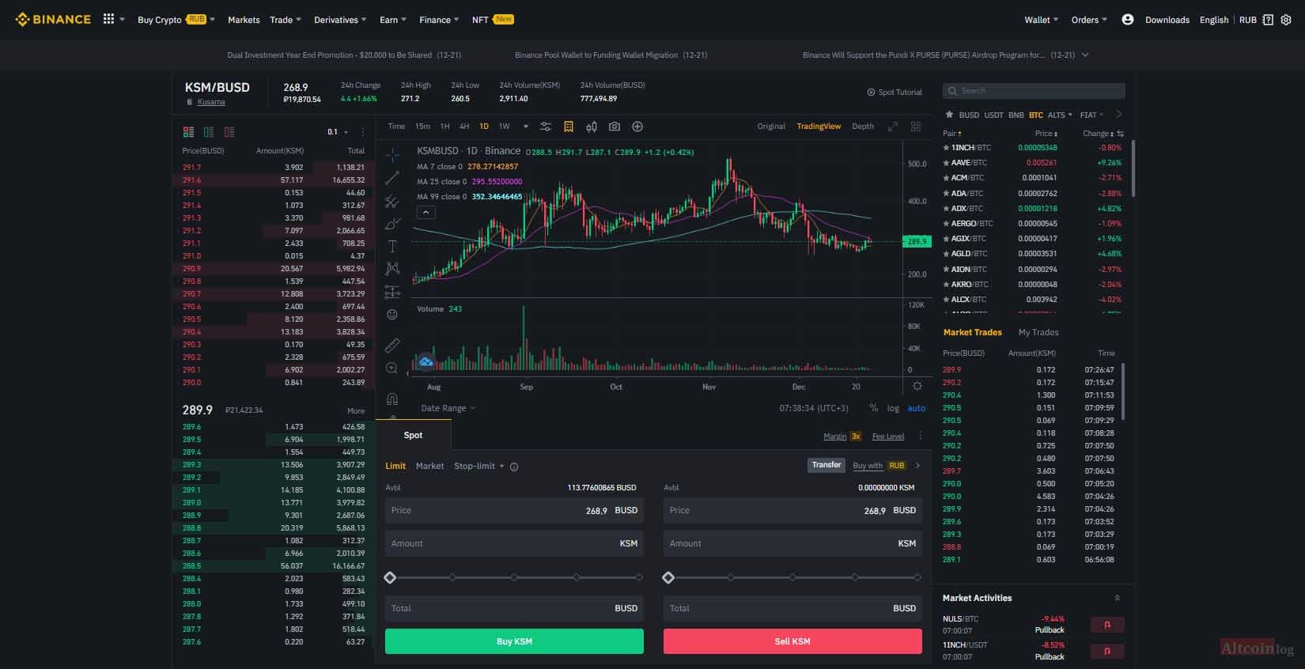The width and height of the screenshot is (1305, 669).
Task: Click the Buy KSM button
Action: click(x=514, y=641)
